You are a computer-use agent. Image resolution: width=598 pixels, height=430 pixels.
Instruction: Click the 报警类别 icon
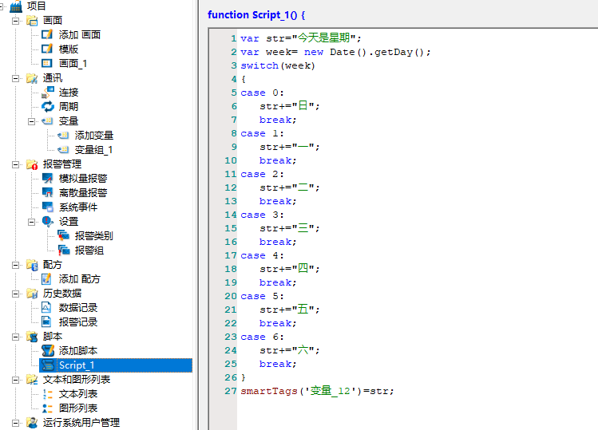63,236
